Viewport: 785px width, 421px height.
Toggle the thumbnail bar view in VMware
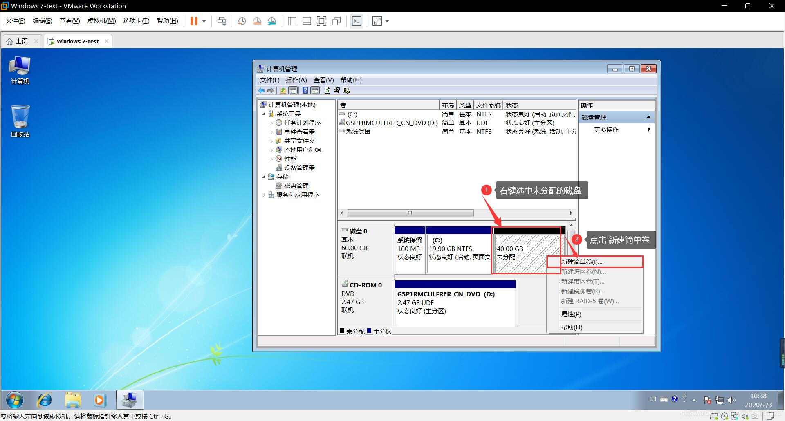tap(307, 21)
